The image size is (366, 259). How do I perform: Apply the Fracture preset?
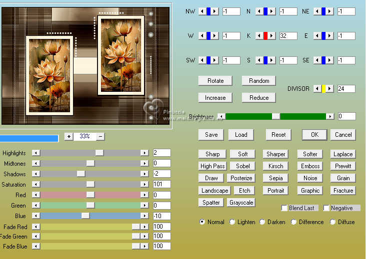343,191
